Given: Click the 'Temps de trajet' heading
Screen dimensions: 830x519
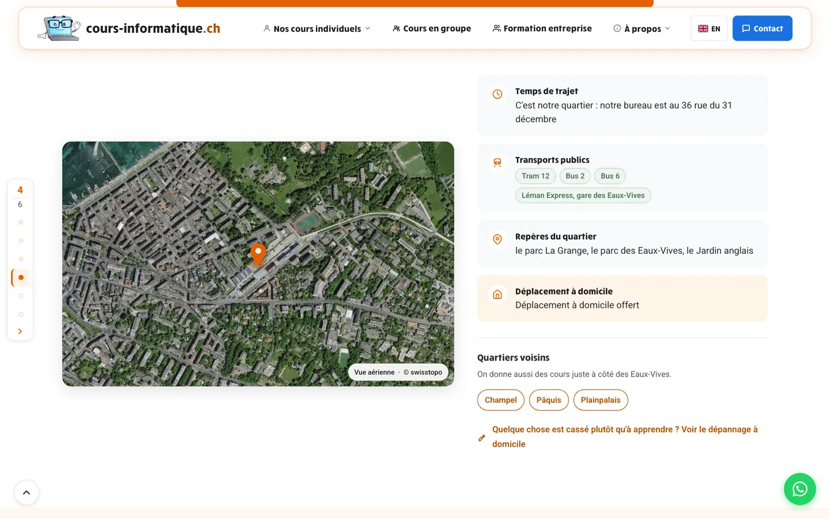Looking at the screenshot, I should coord(546,91).
